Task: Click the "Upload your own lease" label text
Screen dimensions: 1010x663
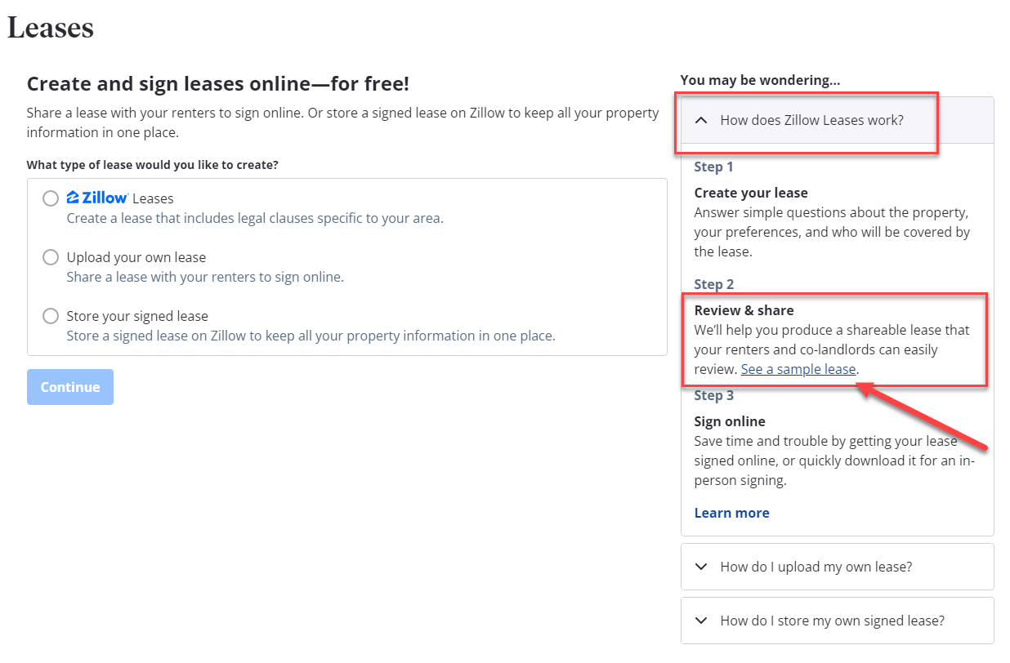Action: click(x=136, y=257)
